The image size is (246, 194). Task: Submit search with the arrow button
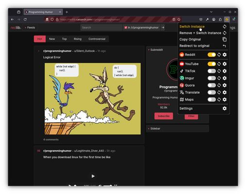163,28
